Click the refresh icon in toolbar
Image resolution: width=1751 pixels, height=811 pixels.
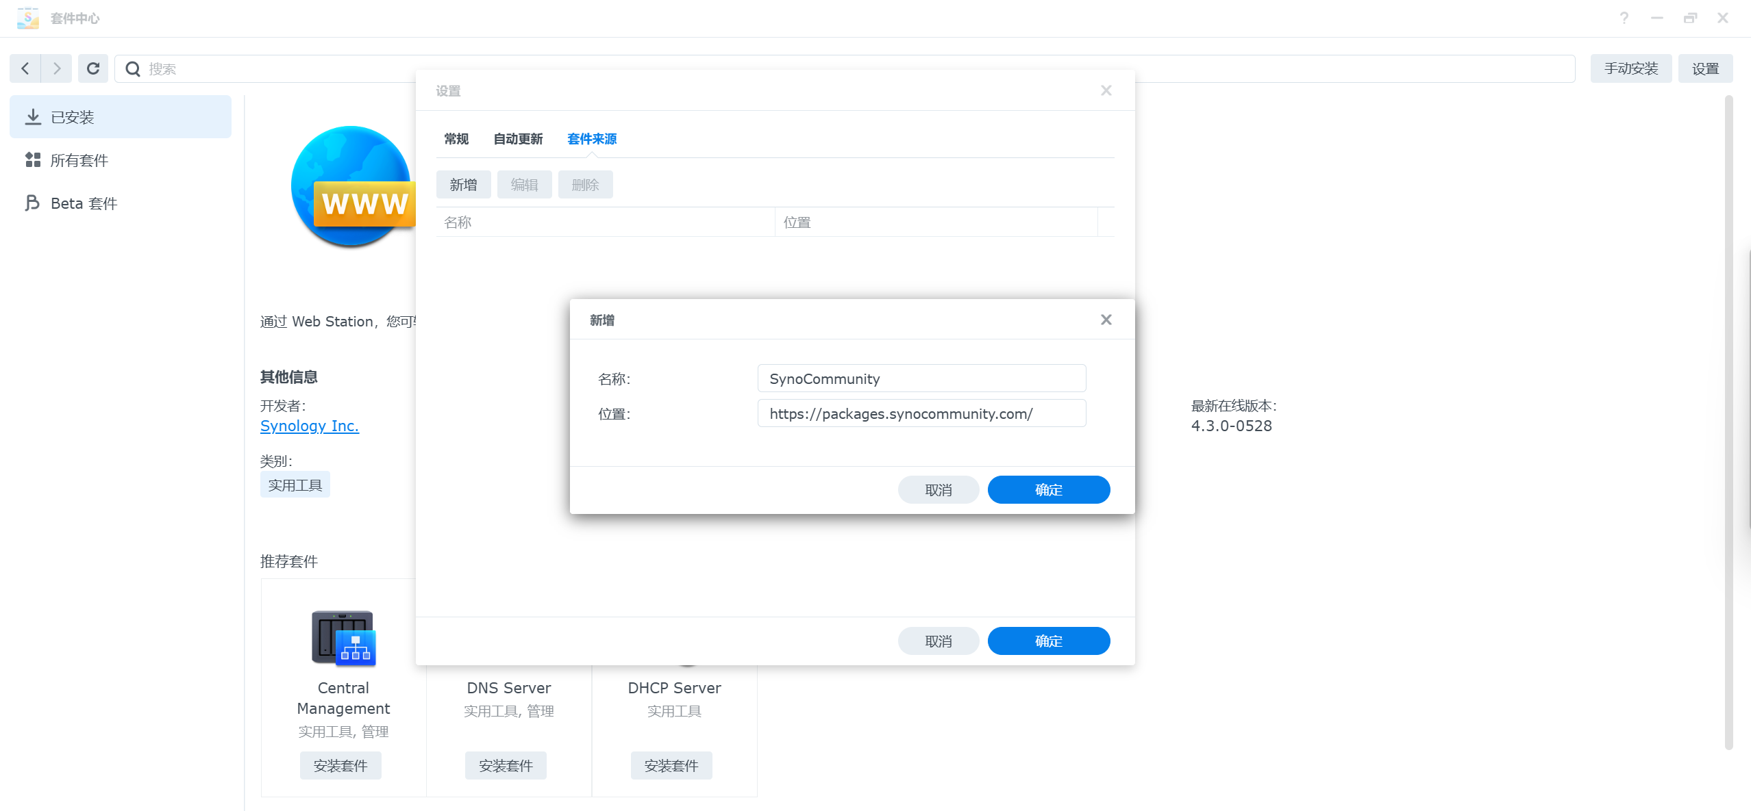tap(93, 68)
